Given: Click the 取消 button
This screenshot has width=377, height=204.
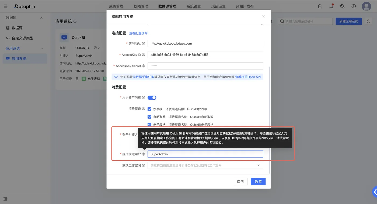Looking at the screenshot, I should click(240, 181).
